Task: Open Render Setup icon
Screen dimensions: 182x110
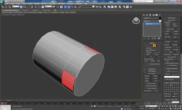Action: pyautogui.click(x=124, y=7)
